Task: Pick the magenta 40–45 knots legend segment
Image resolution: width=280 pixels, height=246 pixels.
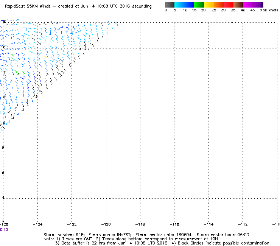Action: coord(248,5)
